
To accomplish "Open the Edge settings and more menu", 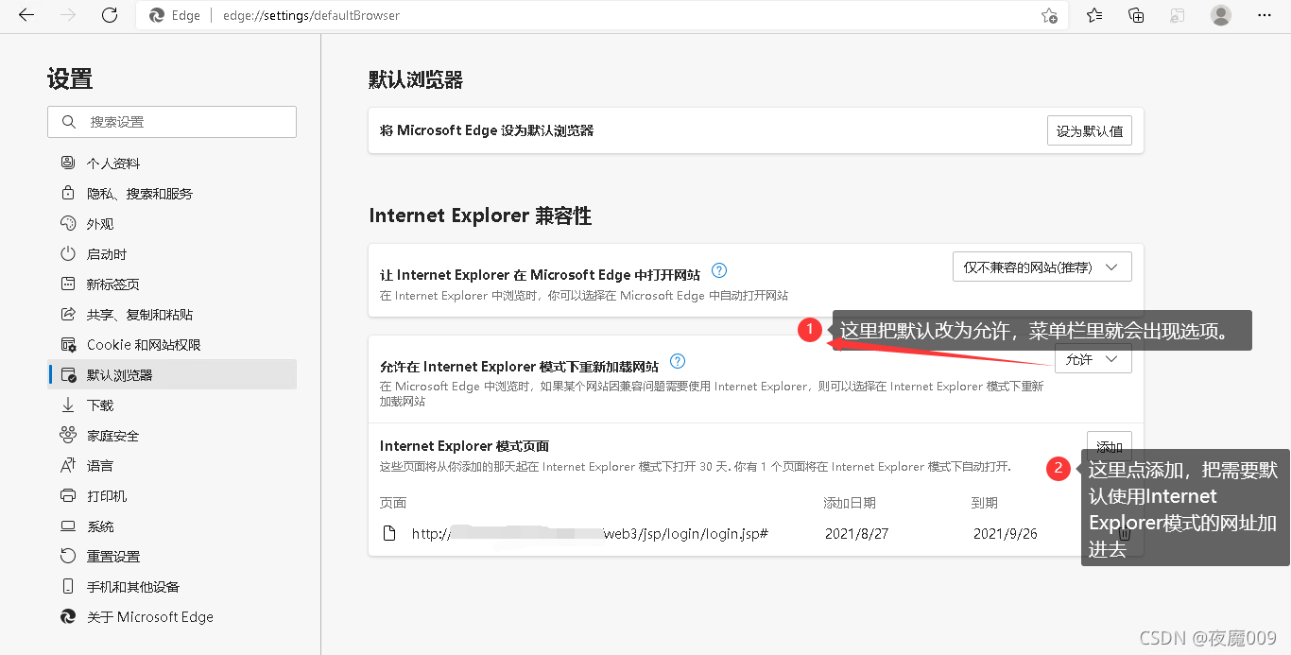I will pos(1265,15).
